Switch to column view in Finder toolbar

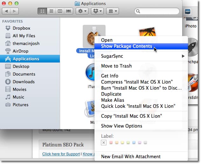tap(60, 11)
